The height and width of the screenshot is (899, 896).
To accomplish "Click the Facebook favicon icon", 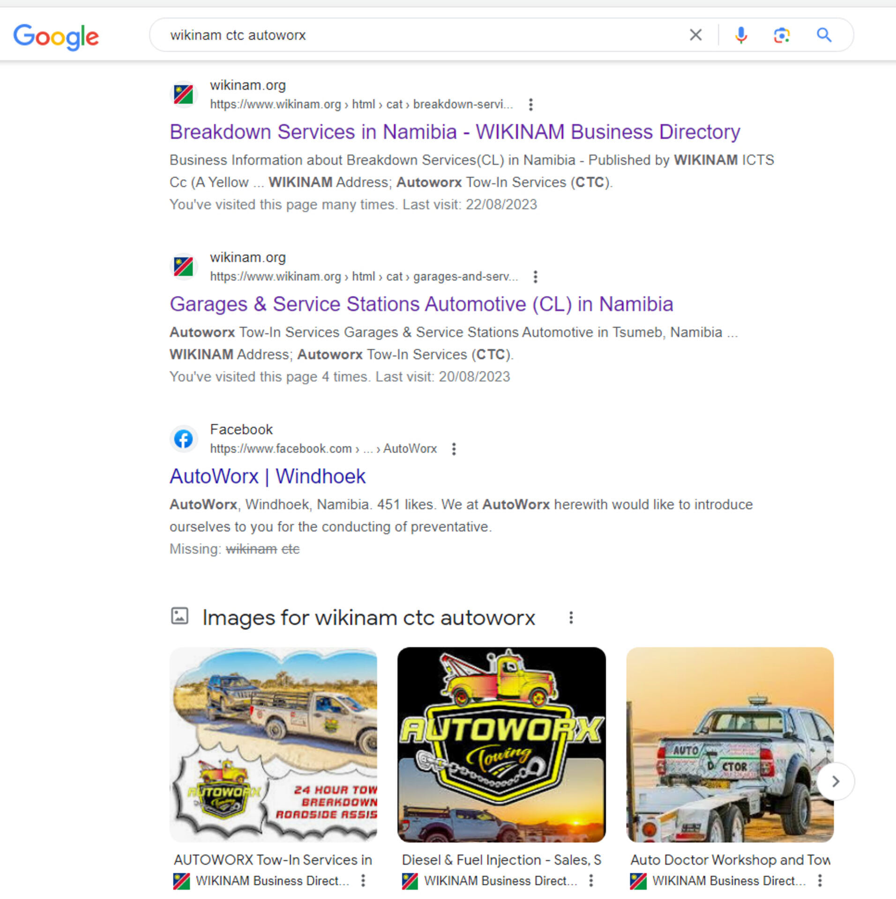I will (183, 439).
